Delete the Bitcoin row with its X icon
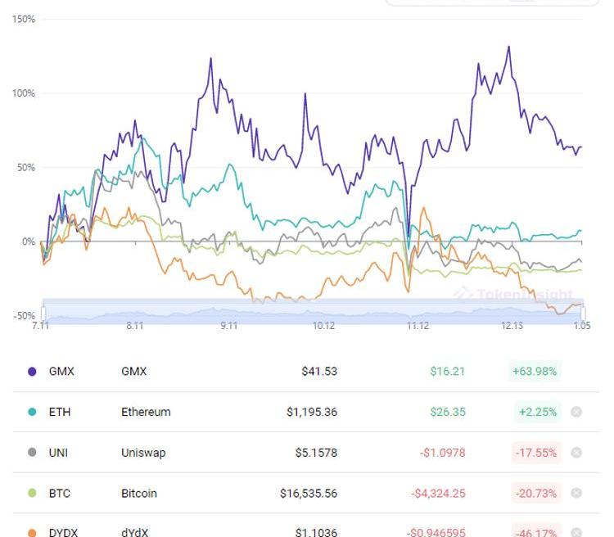The height and width of the screenshot is (537, 614). tap(576, 493)
